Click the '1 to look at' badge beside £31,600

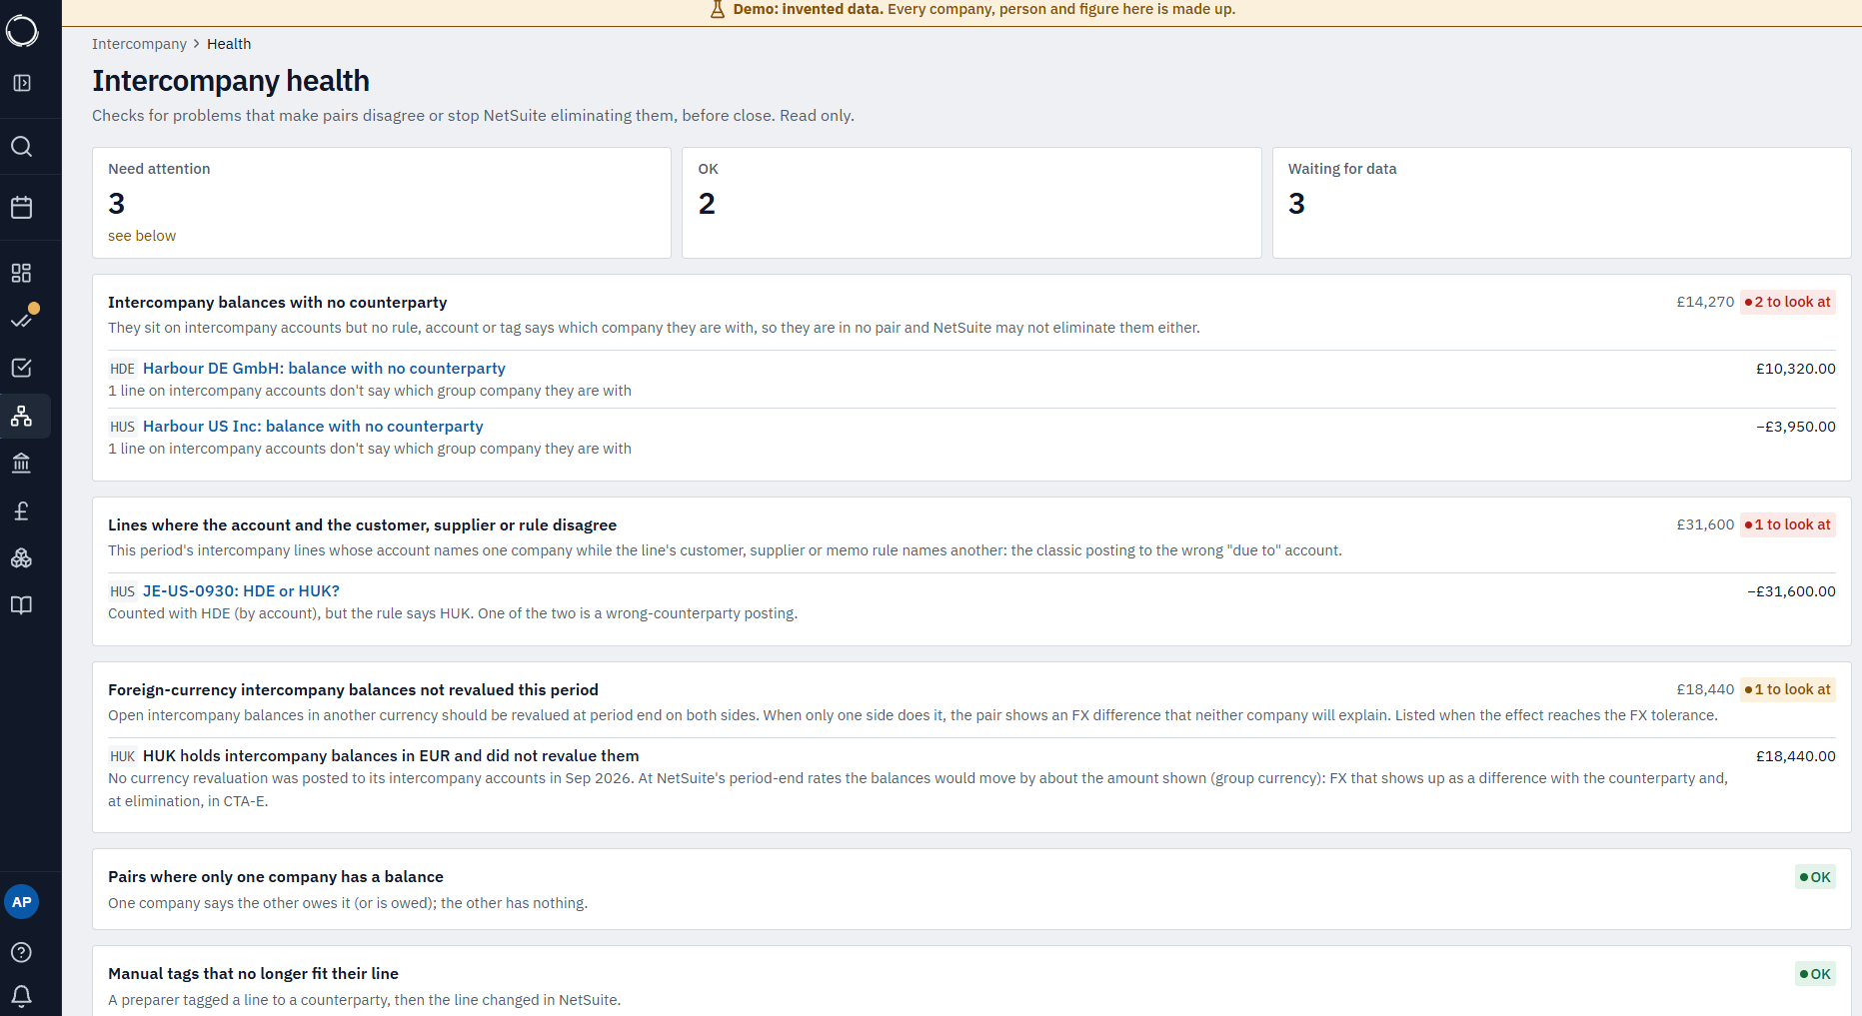coord(1788,524)
